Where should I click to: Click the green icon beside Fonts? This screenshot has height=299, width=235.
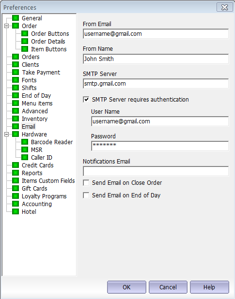click(16, 80)
